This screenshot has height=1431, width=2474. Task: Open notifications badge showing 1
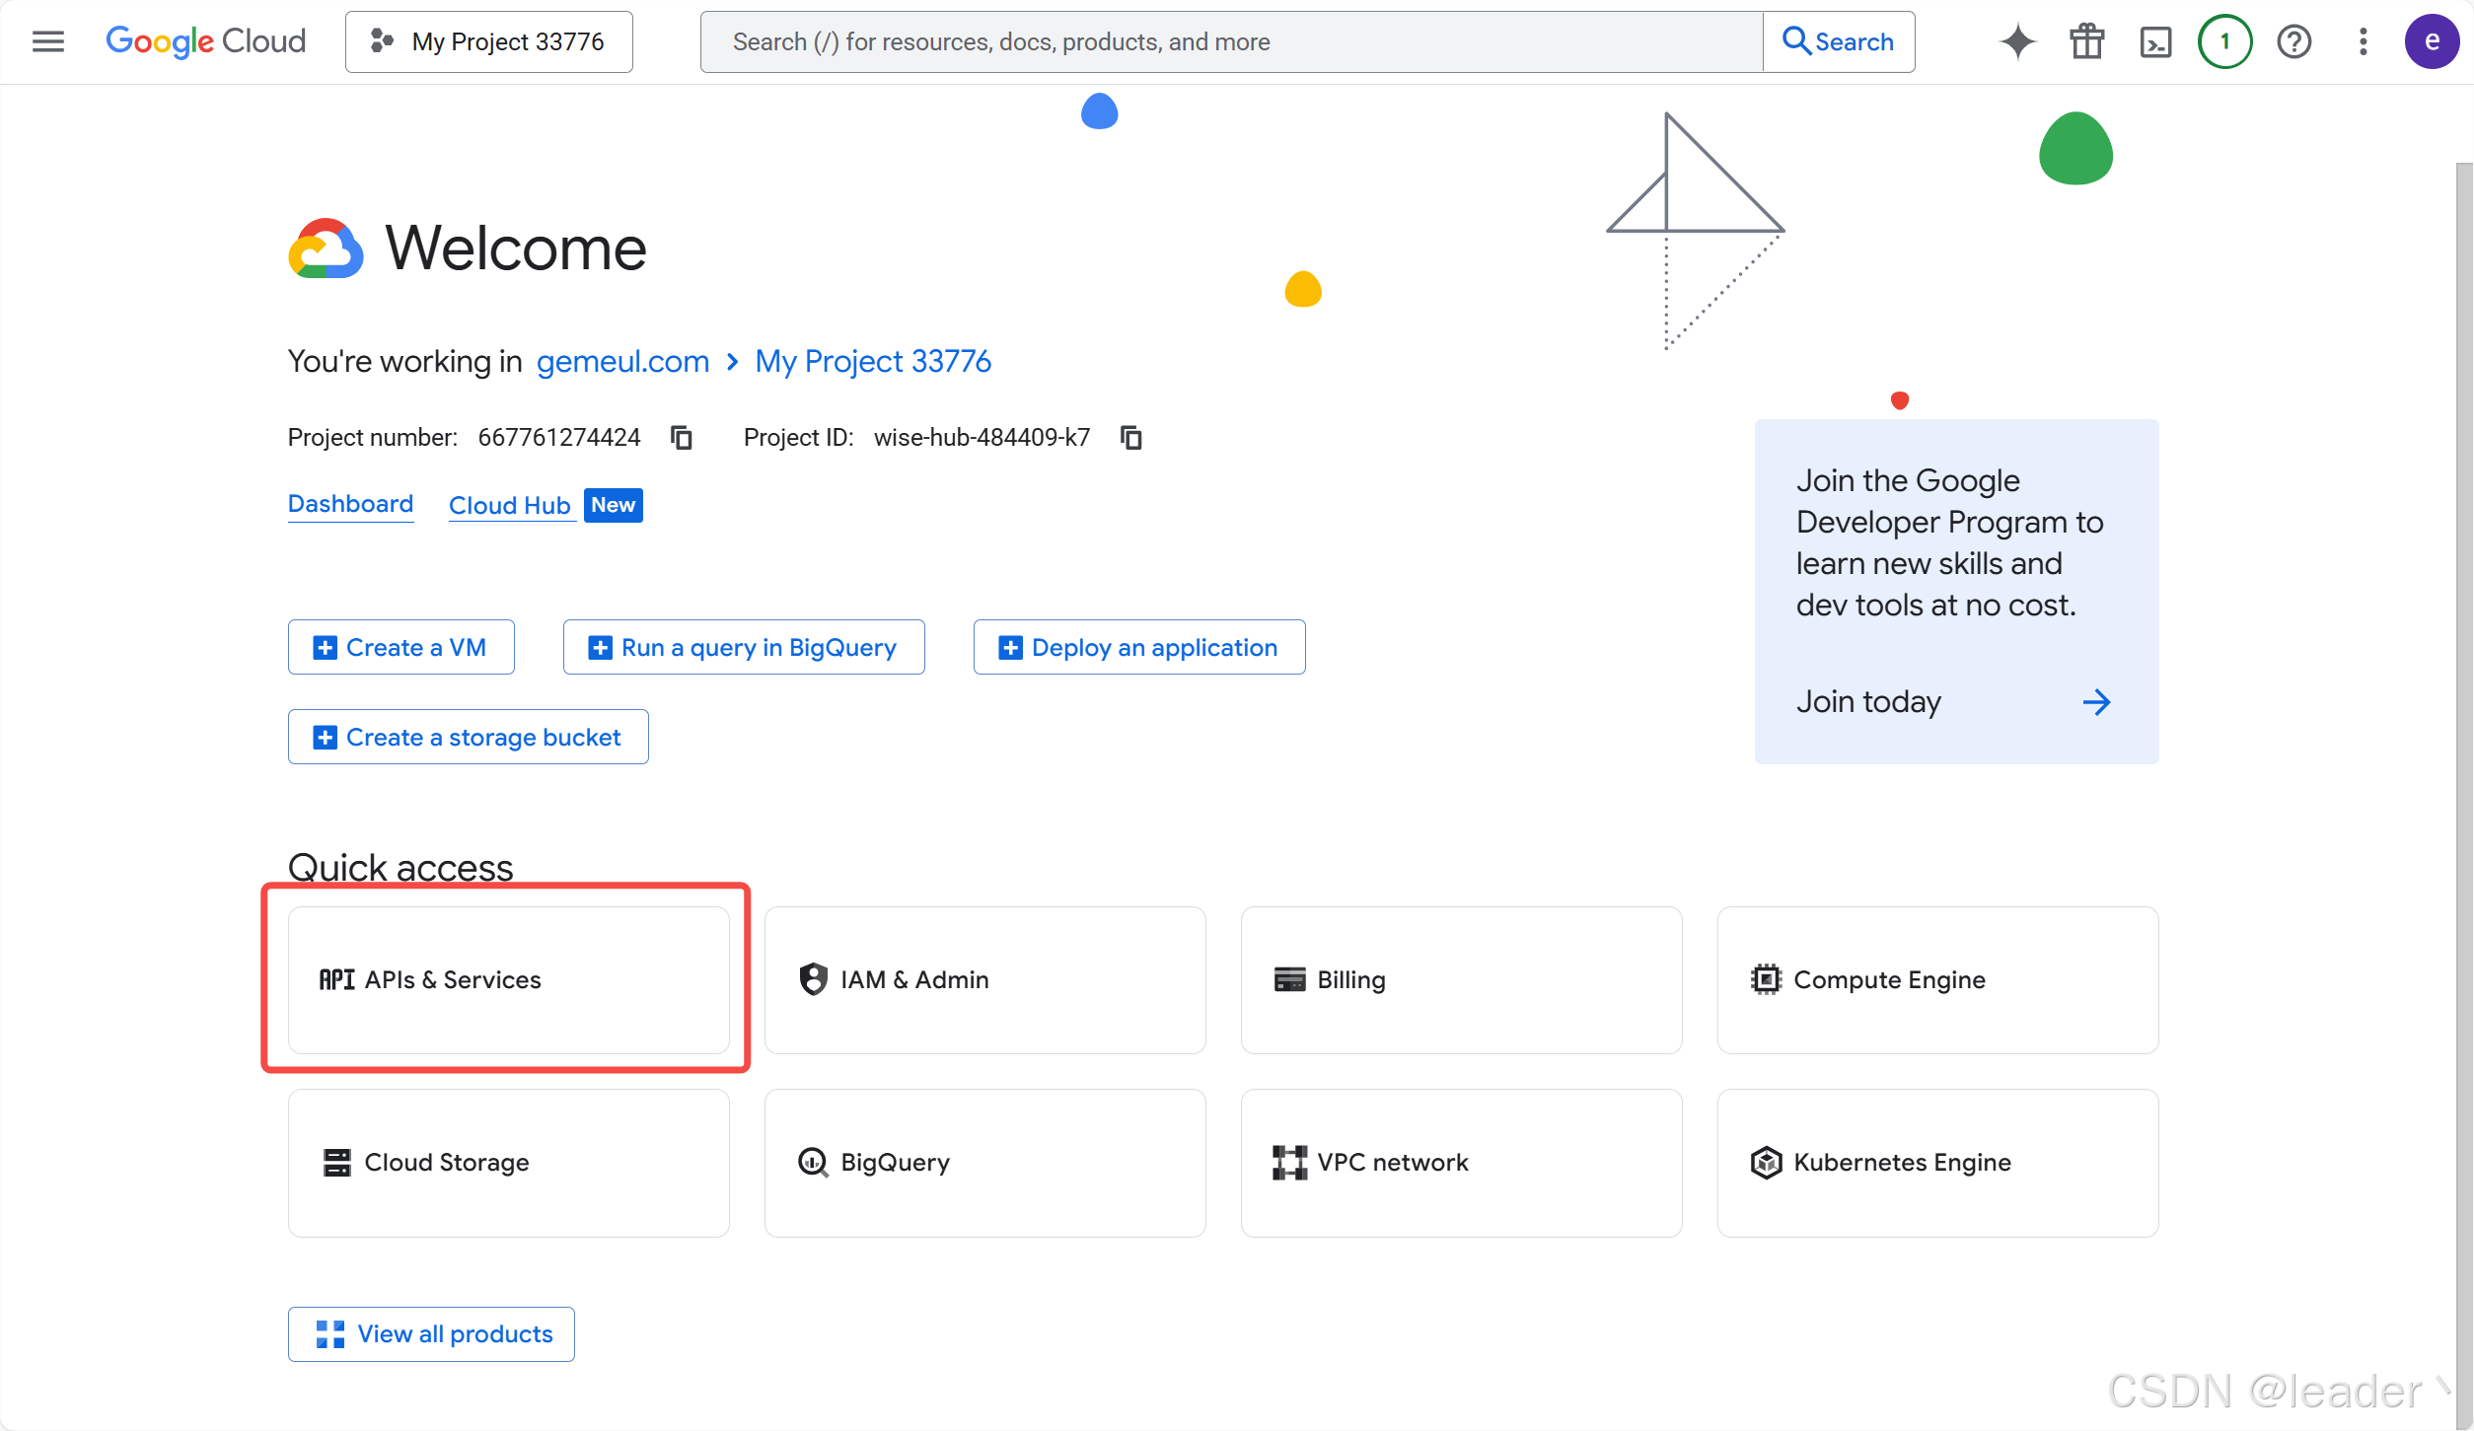[2224, 41]
